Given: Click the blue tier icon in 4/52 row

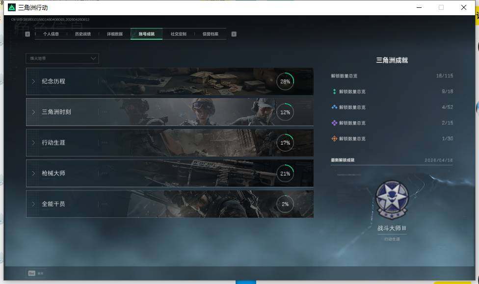Looking at the screenshot, I should [x=334, y=107].
